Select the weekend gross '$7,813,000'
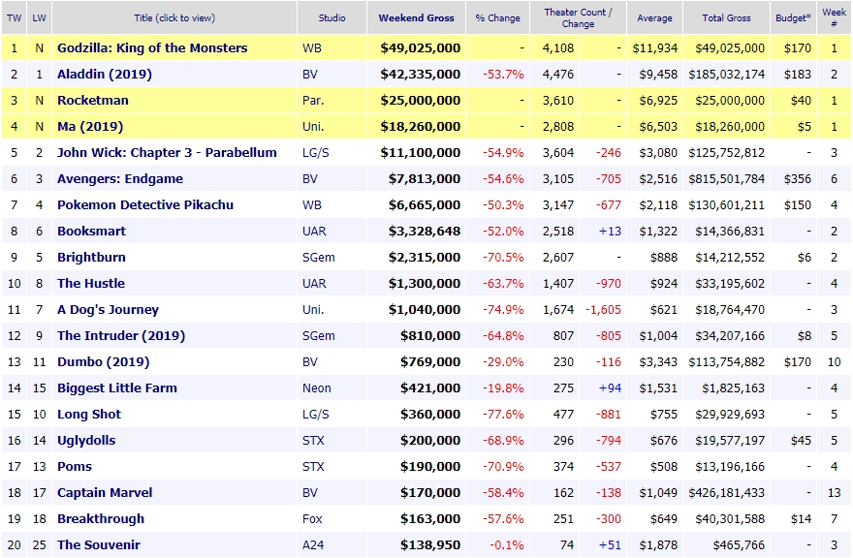The image size is (853, 558). 425,178
